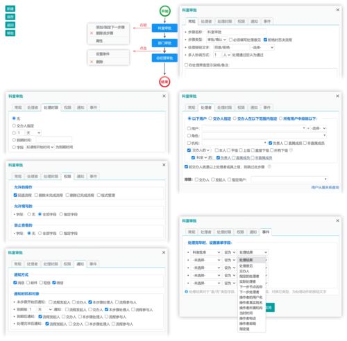Image resolution: width=347 pixels, height=341 pixels.
Task: Switch to 权限 tab in top dialog
Action: 241,21
